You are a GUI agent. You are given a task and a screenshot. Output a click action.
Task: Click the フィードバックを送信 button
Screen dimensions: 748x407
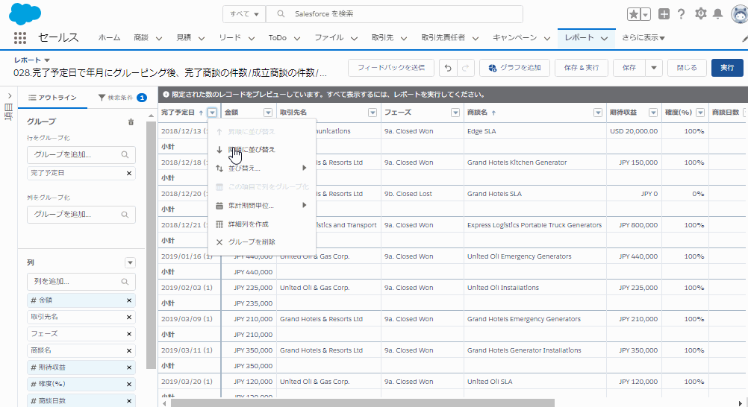coord(391,68)
